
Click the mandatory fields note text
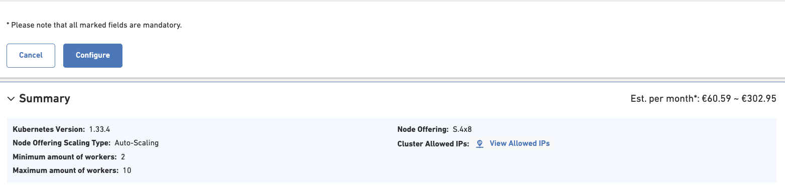pos(94,25)
